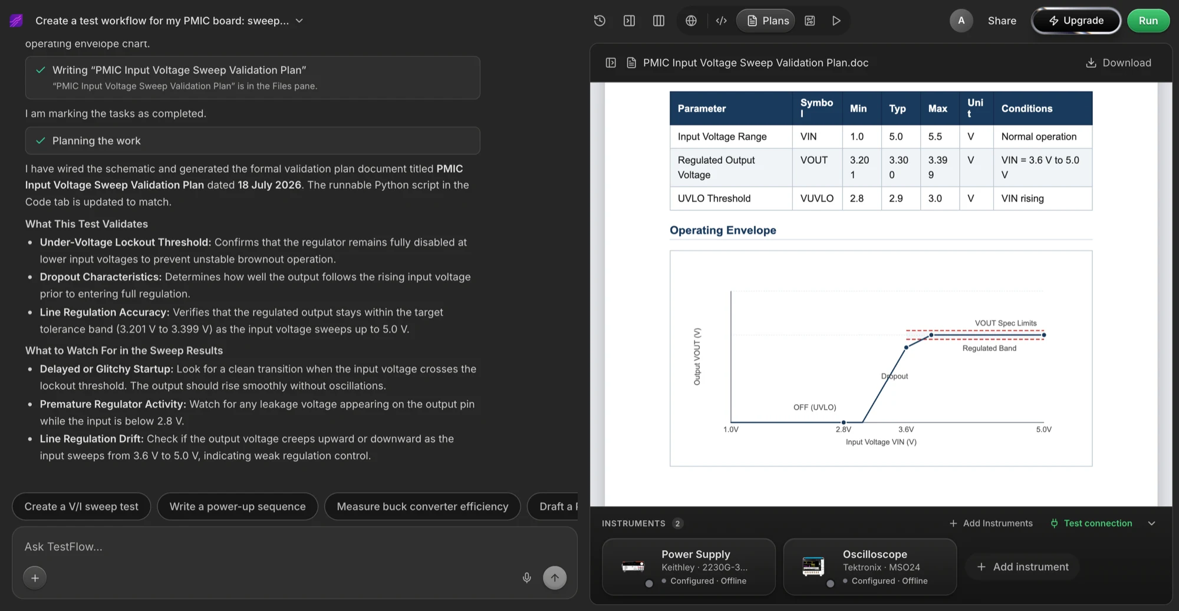This screenshot has width=1179, height=611.
Task: Click the power supply device thumbnail
Action: (x=633, y=567)
